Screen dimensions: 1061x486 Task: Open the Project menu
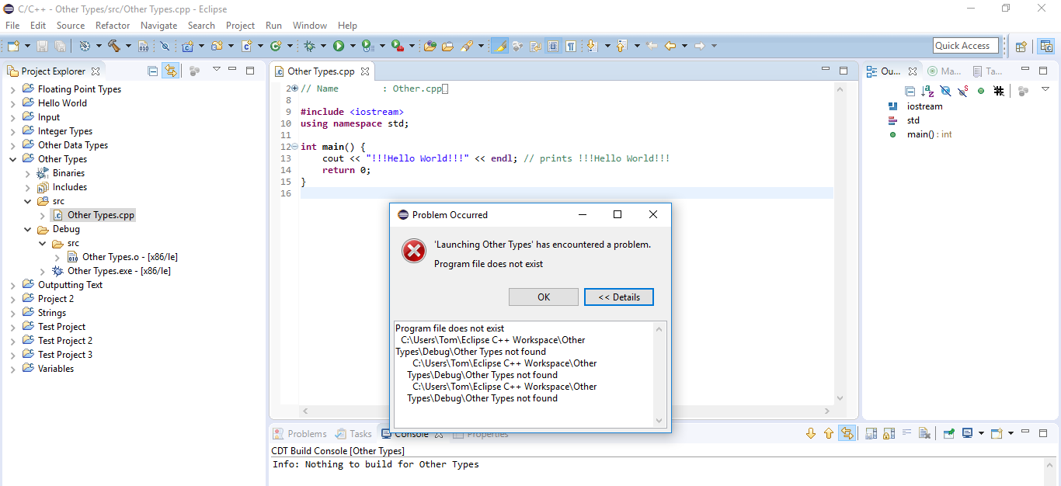(241, 25)
